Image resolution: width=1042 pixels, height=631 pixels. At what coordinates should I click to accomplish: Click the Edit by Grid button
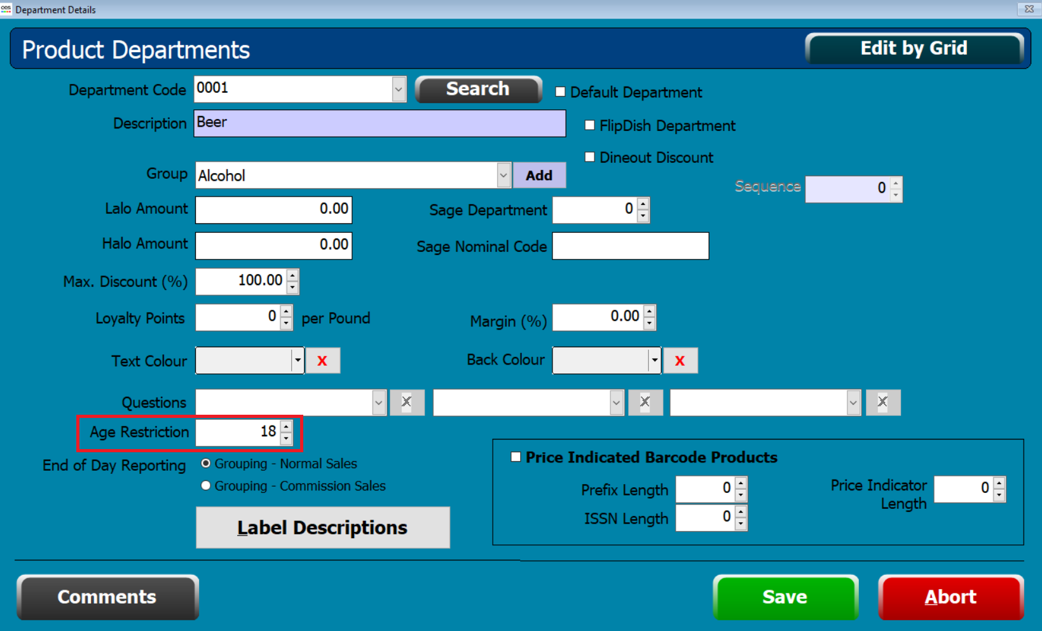(914, 48)
